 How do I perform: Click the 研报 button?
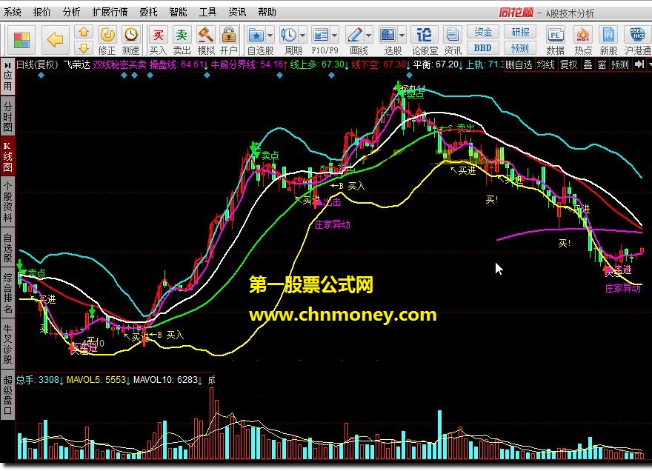click(520, 32)
